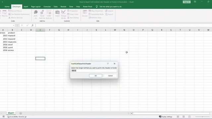Screen dimensions: 212x119
Task: Click Export in XML group
Action: click(109, 14)
